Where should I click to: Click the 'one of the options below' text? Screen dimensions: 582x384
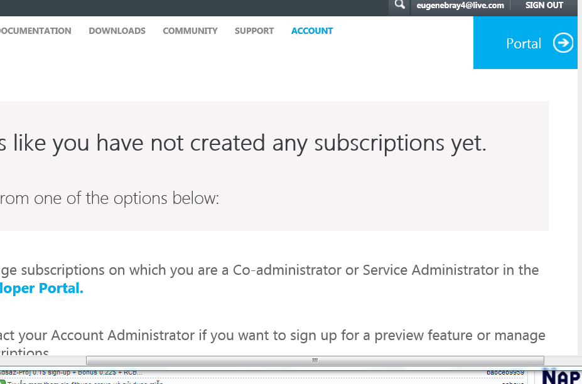(x=110, y=198)
